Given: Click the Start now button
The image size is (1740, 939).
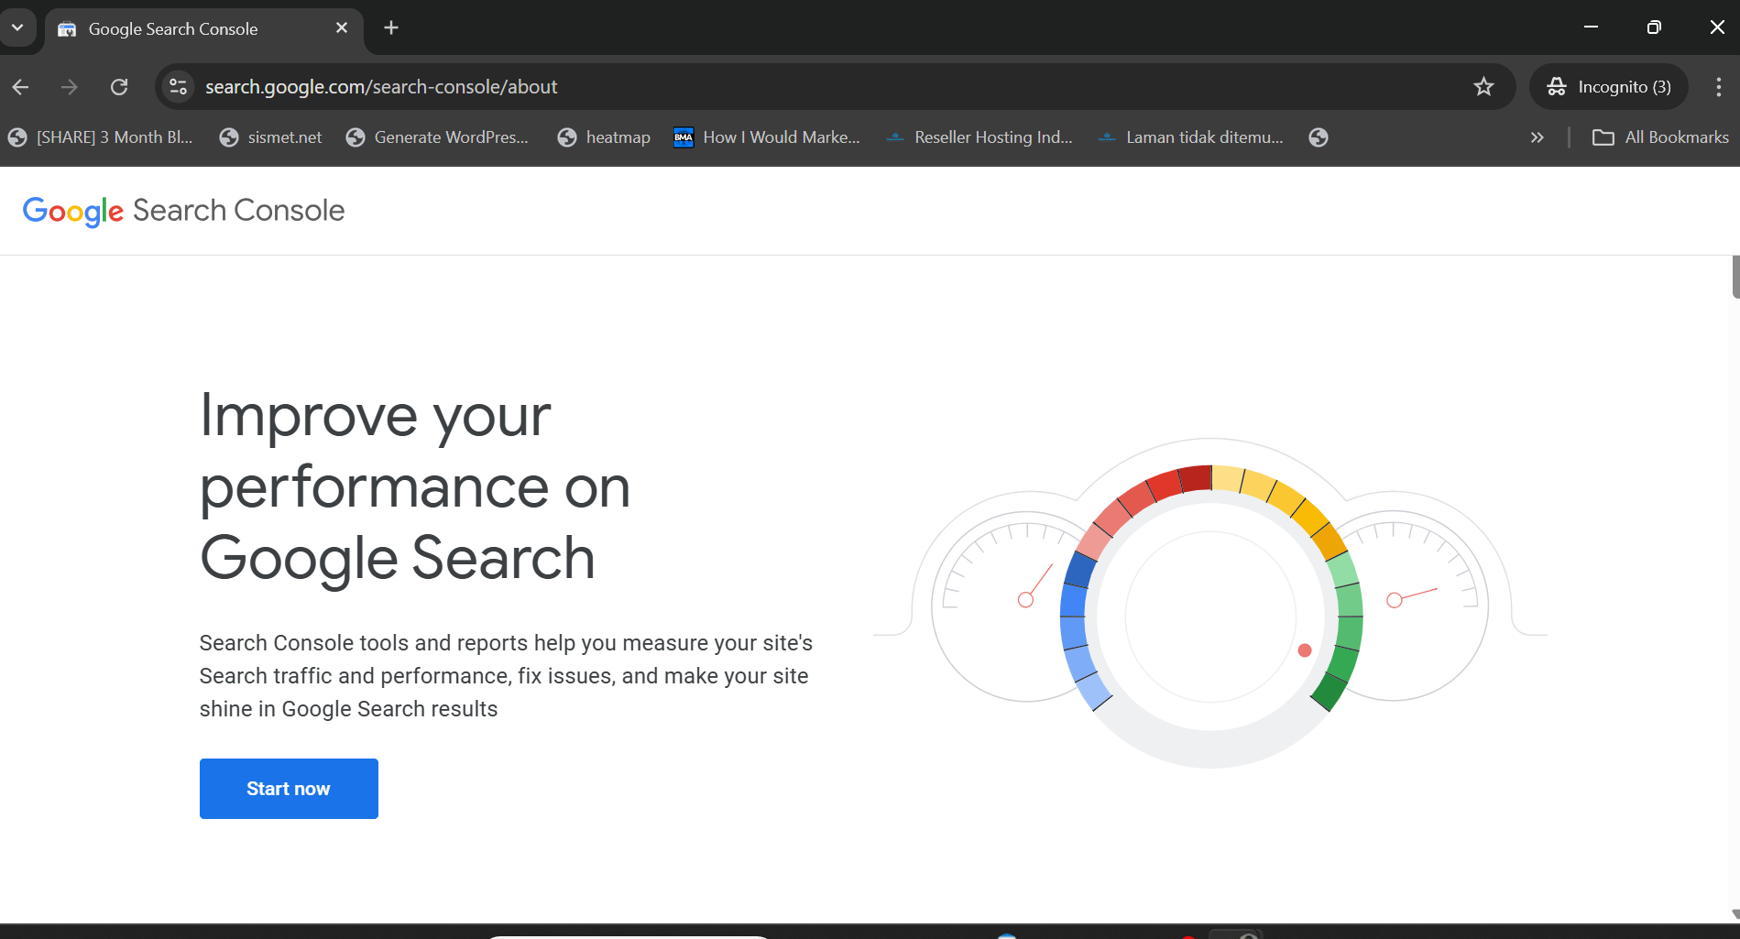Looking at the screenshot, I should click(x=289, y=789).
